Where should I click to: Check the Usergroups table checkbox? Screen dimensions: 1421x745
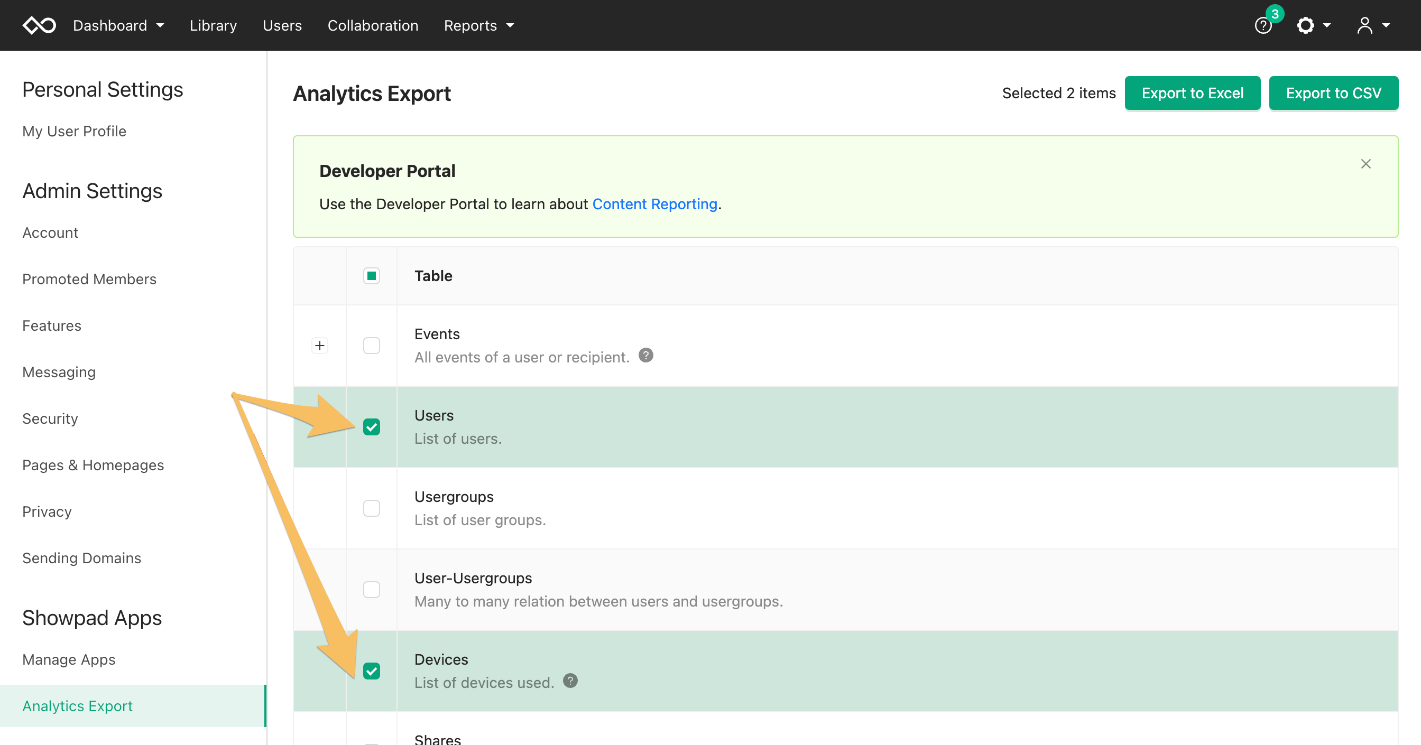pos(371,508)
